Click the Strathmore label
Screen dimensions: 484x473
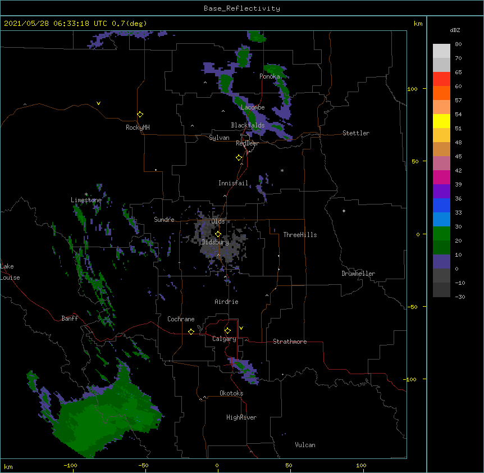pos(290,342)
